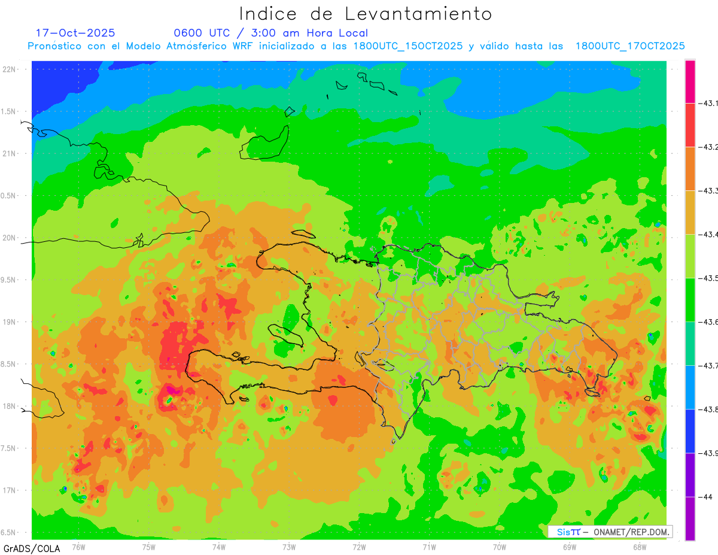Select the violet legend swatch above -44
This screenshot has height=555, width=718.
click(690, 474)
